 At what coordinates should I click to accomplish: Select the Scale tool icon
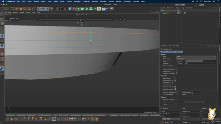(x=21, y=9)
